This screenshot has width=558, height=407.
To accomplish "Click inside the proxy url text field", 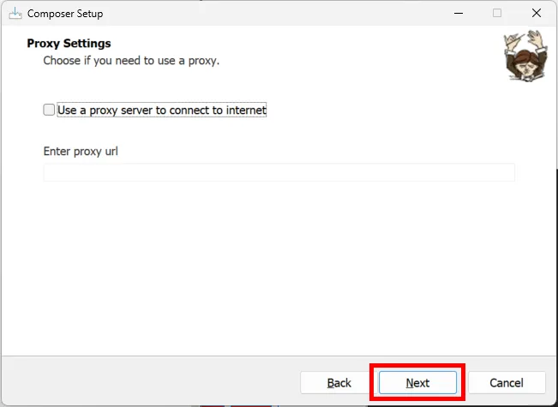I will 279,172.
